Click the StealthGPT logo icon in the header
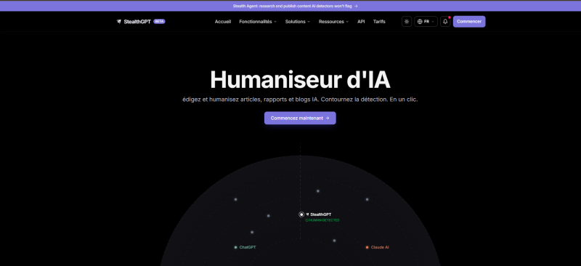581x266 pixels. [119, 22]
